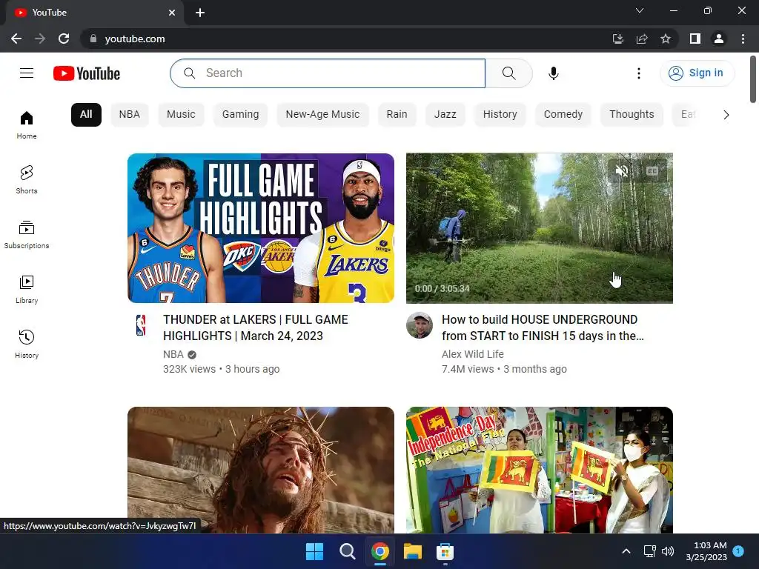Open volume control in system tray
The image size is (759, 569).
point(668,551)
